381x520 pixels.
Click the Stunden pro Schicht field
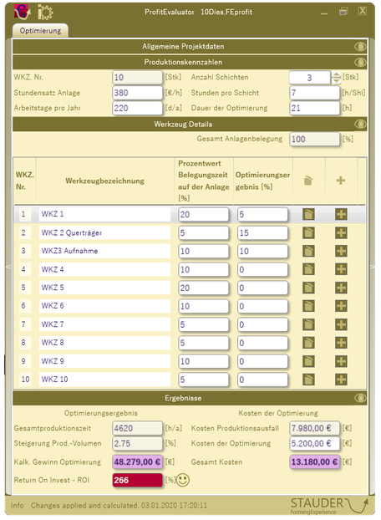tap(315, 93)
